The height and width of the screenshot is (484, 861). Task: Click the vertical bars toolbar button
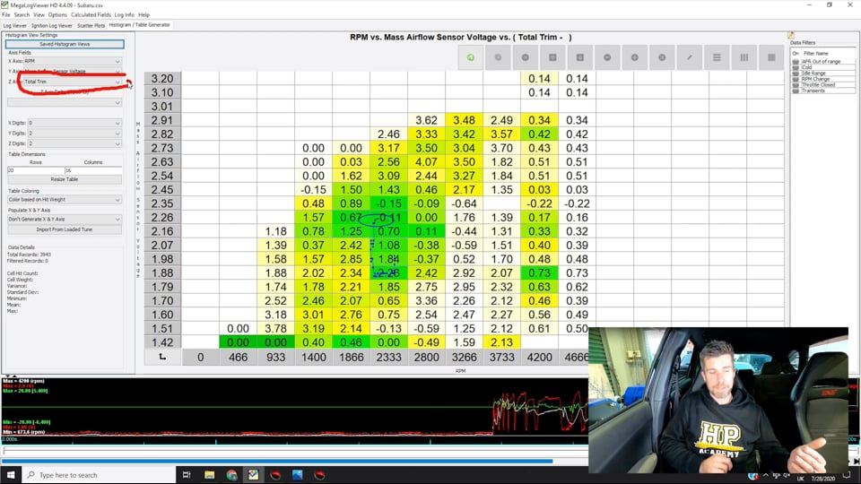point(744,57)
